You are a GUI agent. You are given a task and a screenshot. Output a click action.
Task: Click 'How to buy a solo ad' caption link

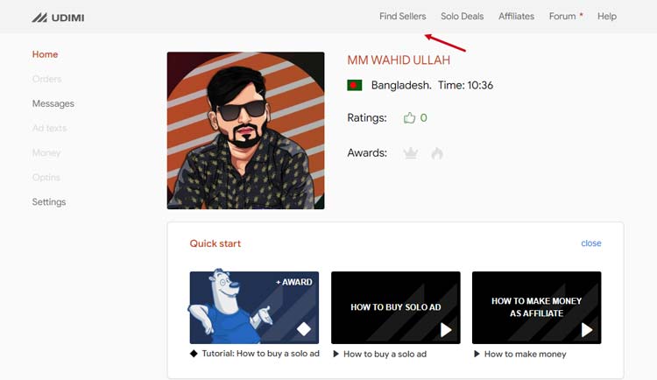(x=385, y=354)
